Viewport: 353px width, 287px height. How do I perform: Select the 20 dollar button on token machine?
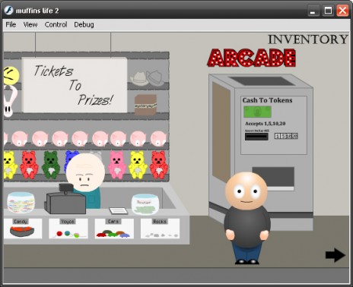pyautogui.click(x=294, y=136)
